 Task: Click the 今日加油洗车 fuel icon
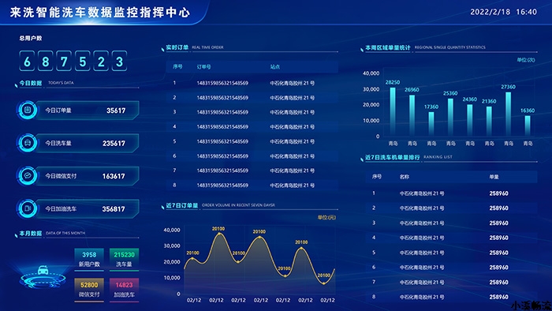click(28, 208)
